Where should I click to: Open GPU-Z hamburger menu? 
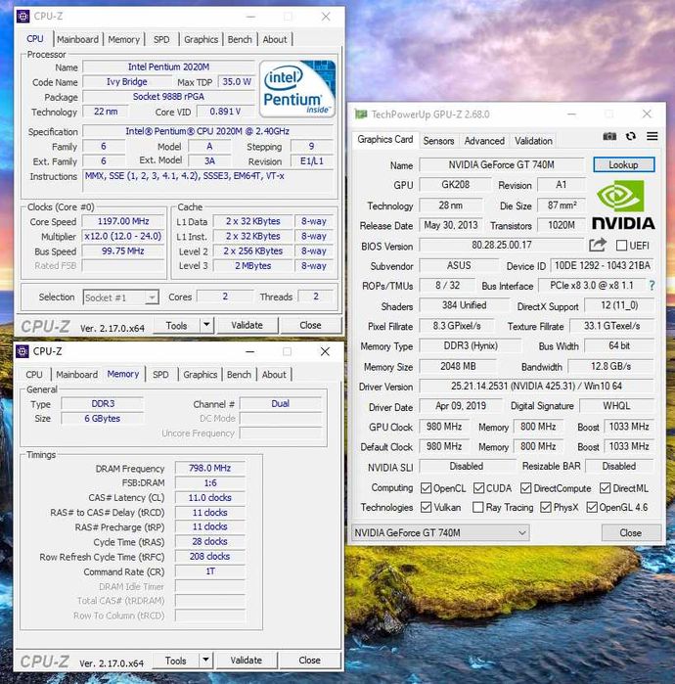click(x=652, y=137)
